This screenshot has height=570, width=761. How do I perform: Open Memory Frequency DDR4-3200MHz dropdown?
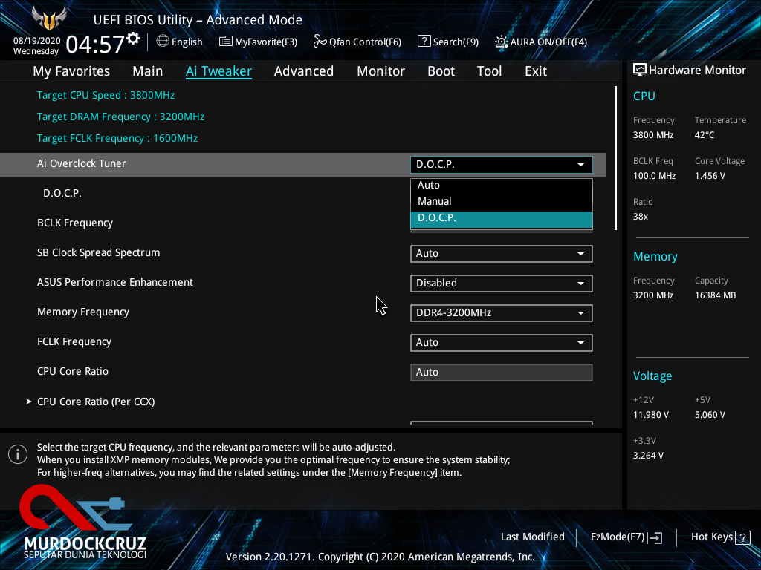click(x=502, y=313)
